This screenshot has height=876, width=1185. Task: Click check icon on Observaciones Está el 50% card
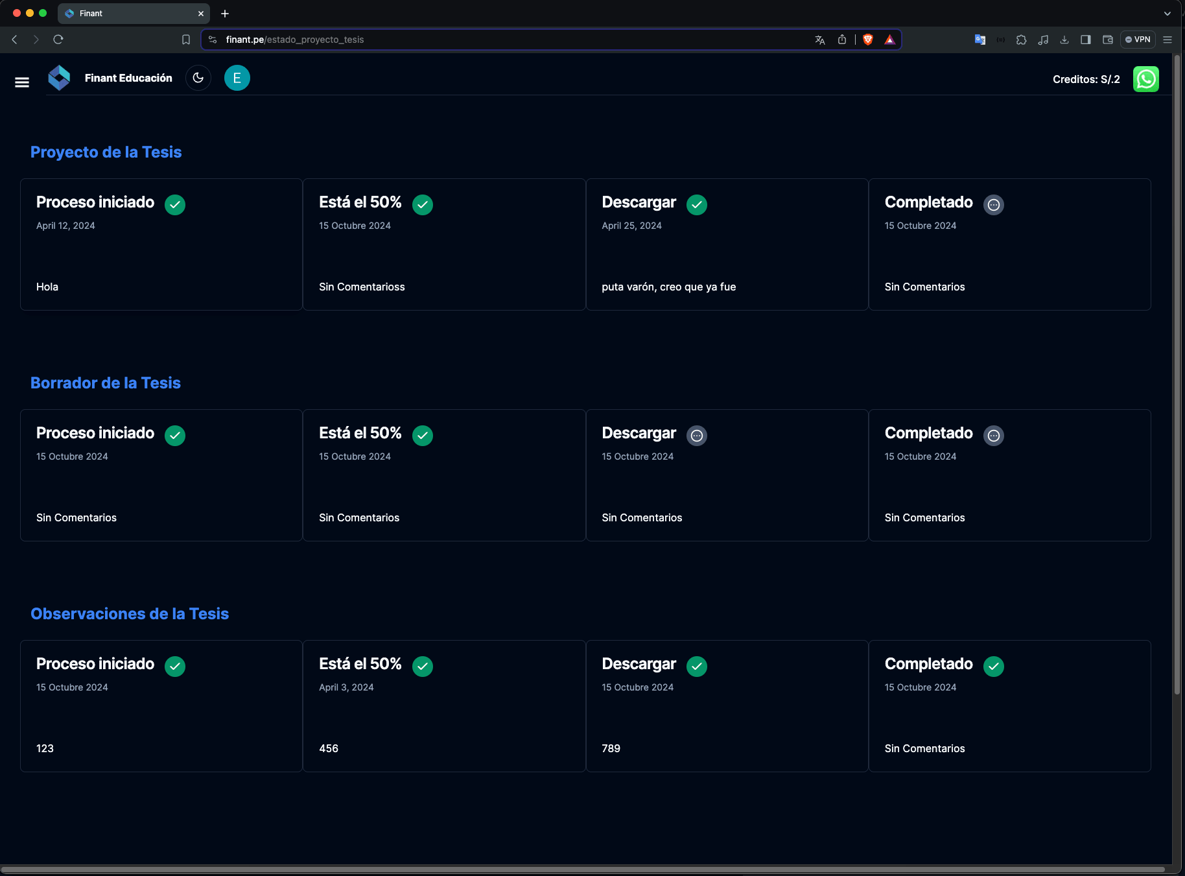(x=423, y=666)
